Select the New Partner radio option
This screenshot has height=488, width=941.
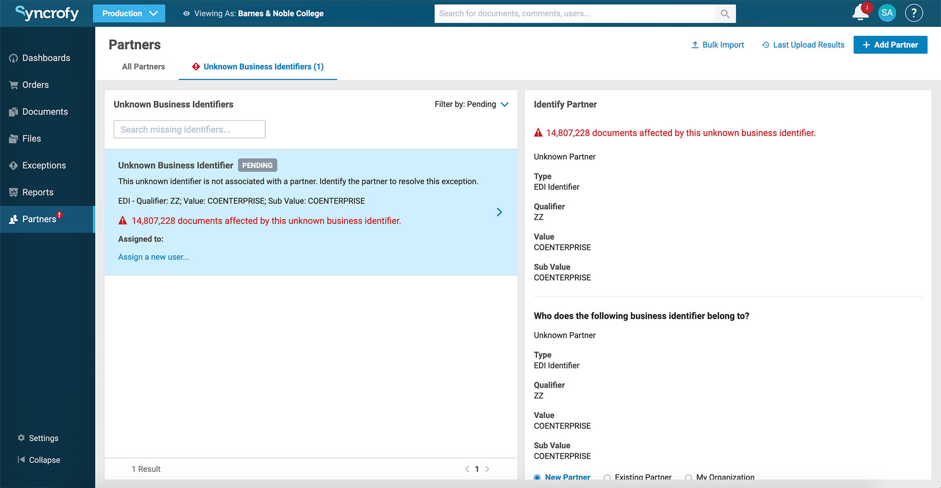click(x=538, y=477)
